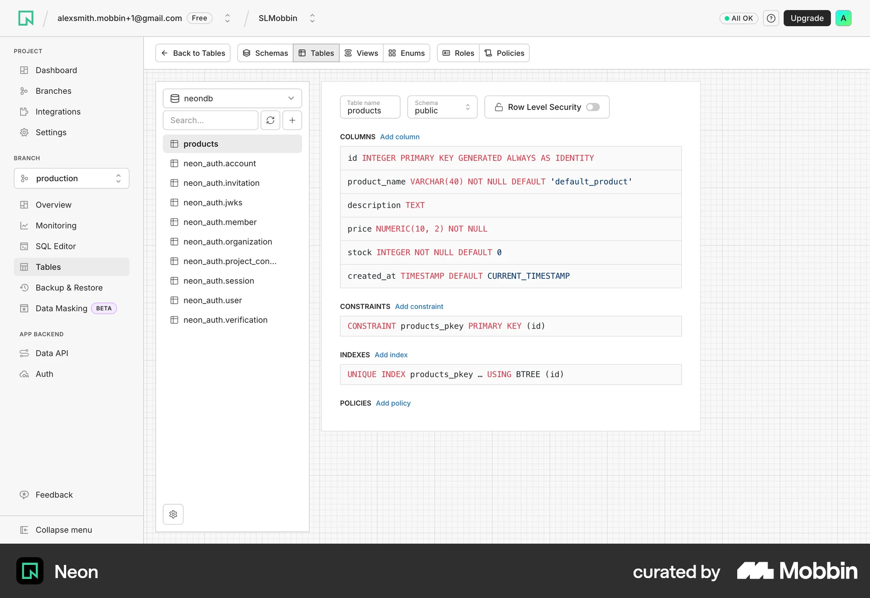Switch to the Enums tab
Screen dimensions: 870x598
(406, 53)
